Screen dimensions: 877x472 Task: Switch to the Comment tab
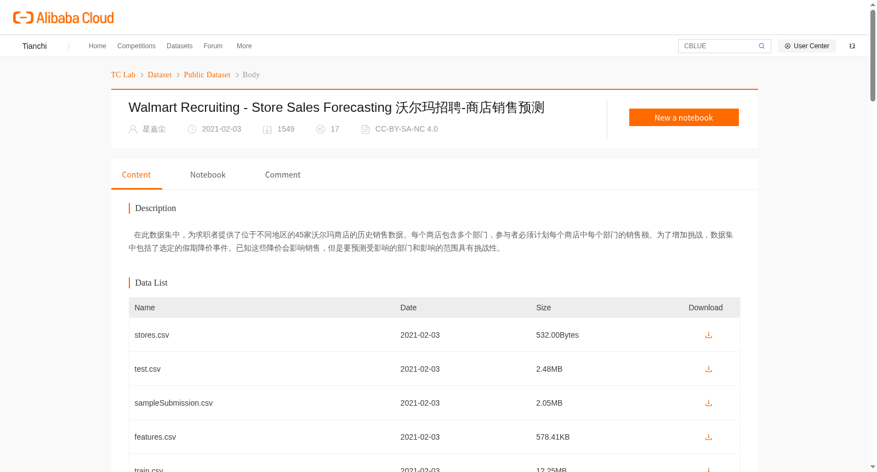coord(283,175)
